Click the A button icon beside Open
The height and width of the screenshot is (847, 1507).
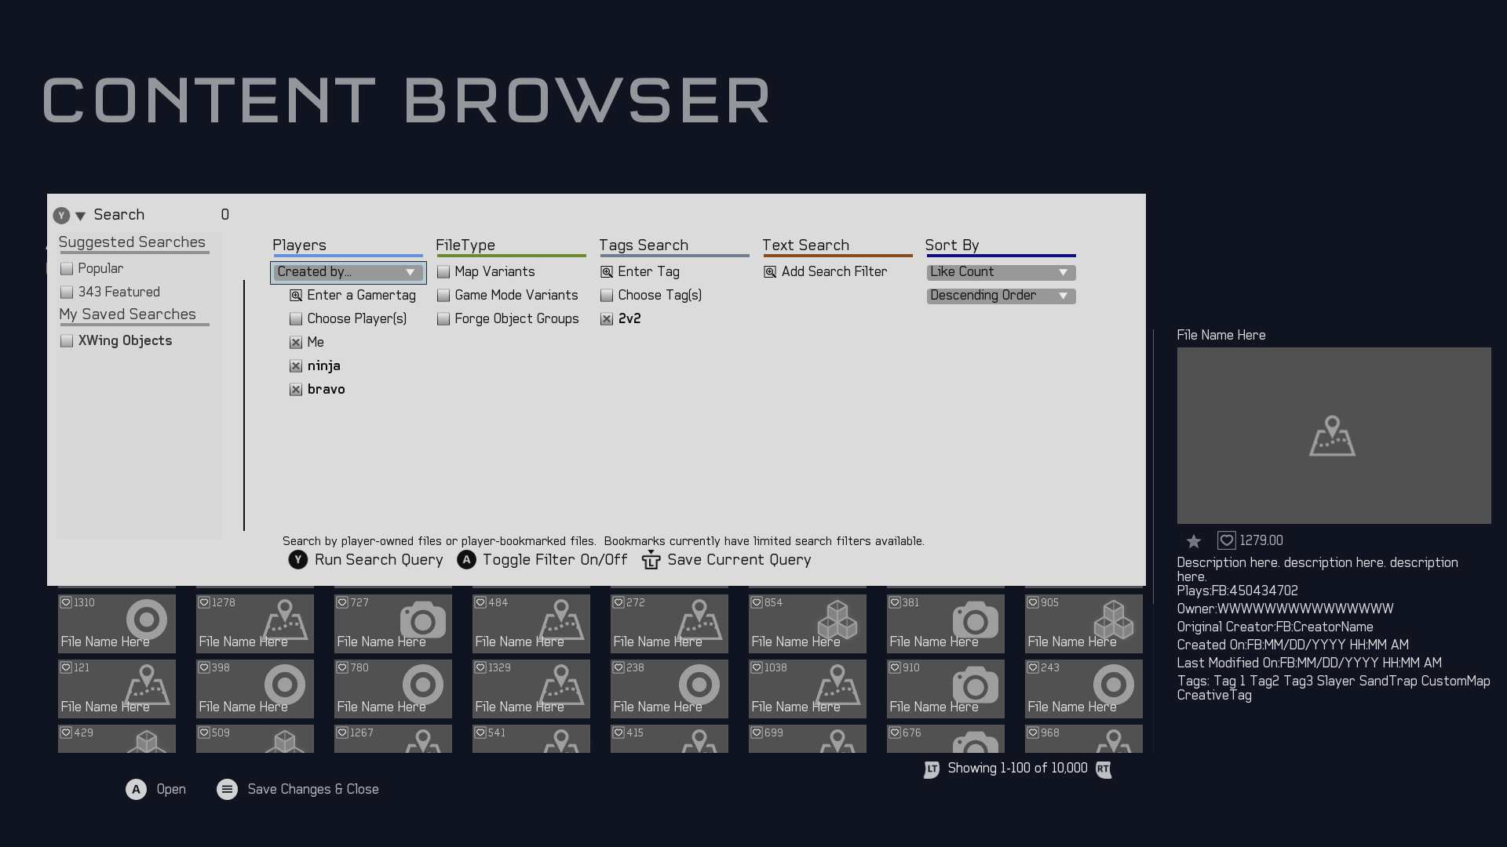pos(136,790)
